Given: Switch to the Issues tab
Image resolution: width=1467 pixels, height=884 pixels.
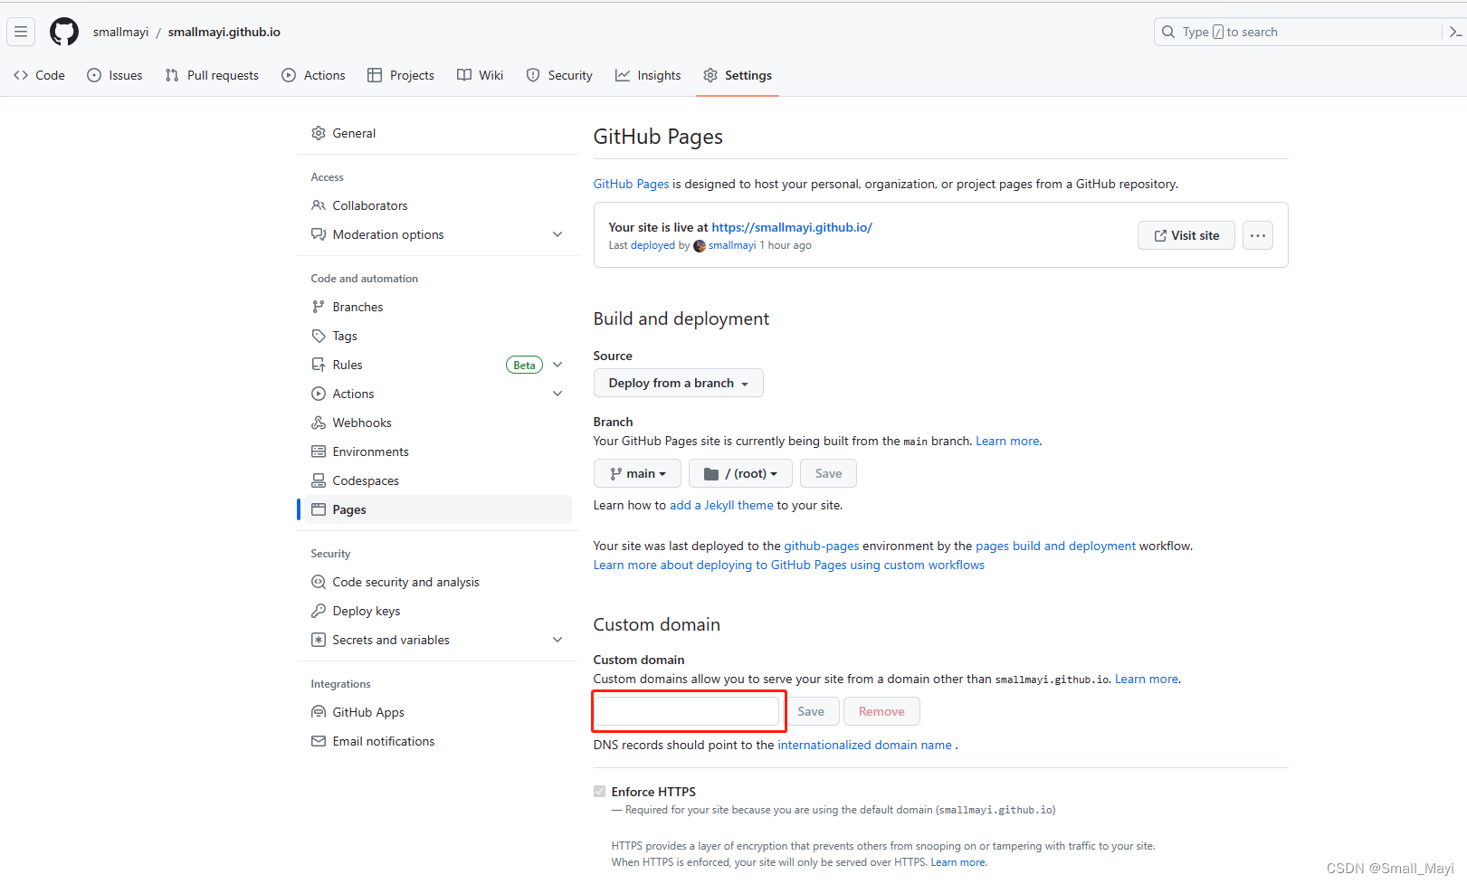Looking at the screenshot, I should pyautogui.click(x=115, y=75).
